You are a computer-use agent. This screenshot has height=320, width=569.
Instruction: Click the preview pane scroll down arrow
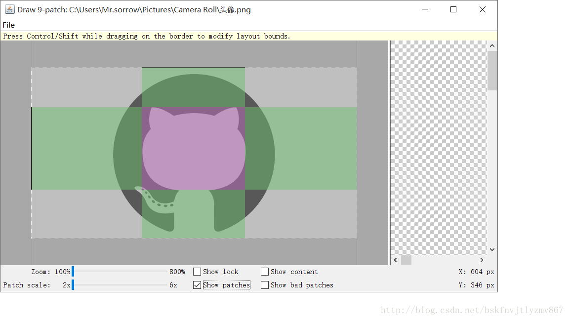[492, 249]
